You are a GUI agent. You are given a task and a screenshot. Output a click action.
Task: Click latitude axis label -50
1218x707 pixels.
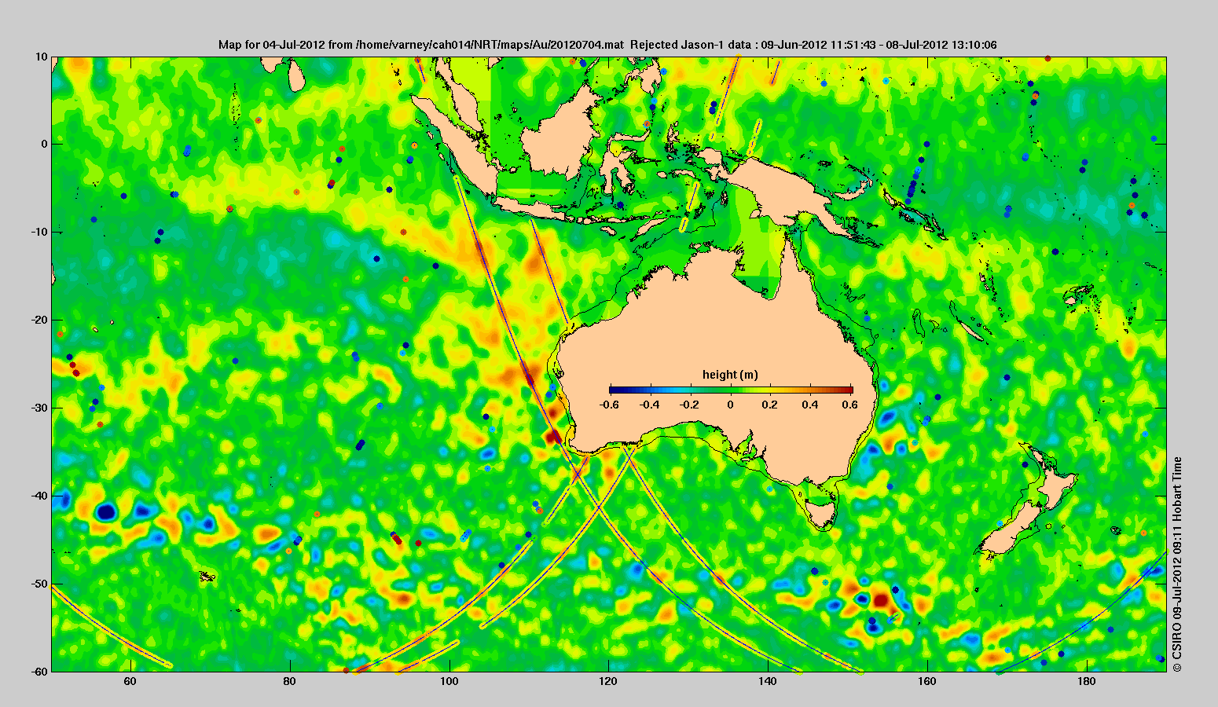pyautogui.click(x=39, y=584)
